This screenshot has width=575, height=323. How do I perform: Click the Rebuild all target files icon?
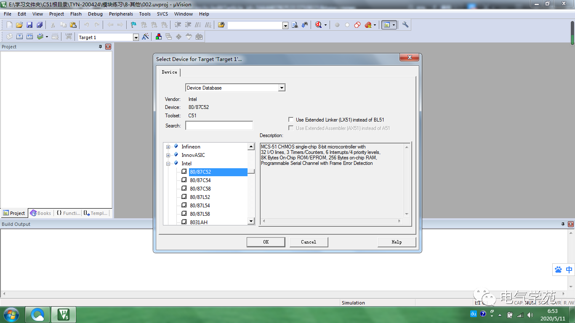point(29,37)
